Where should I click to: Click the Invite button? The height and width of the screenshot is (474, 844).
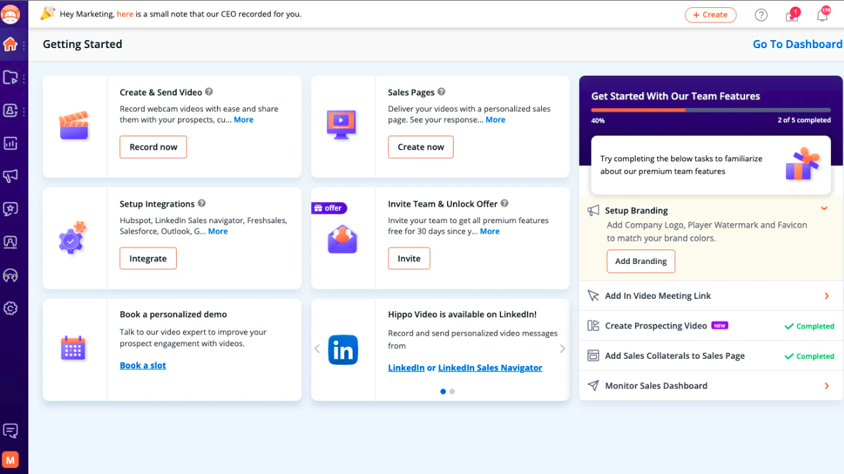coord(409,259)
